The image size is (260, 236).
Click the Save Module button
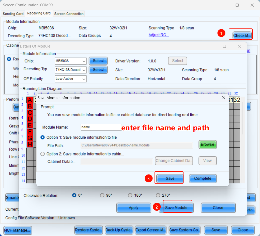click(176, 208)
